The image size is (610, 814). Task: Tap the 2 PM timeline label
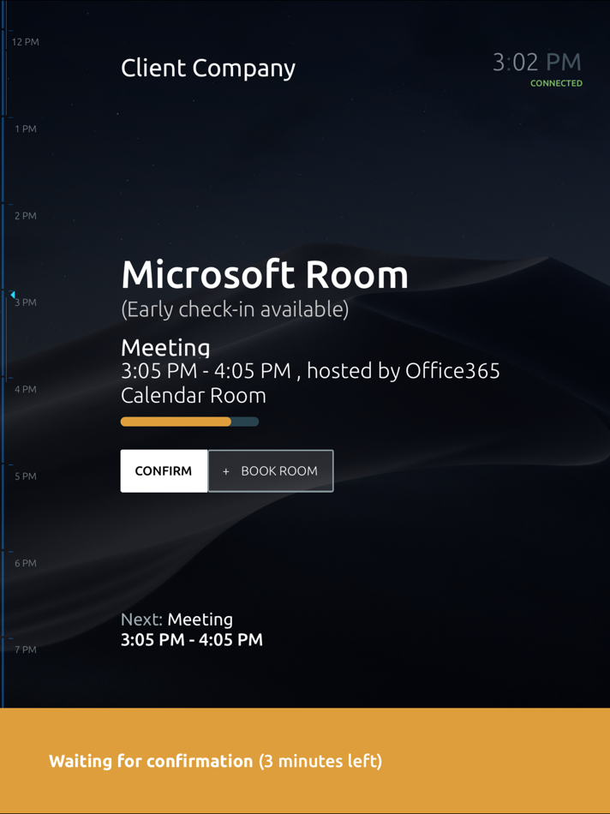click(26, 215)
